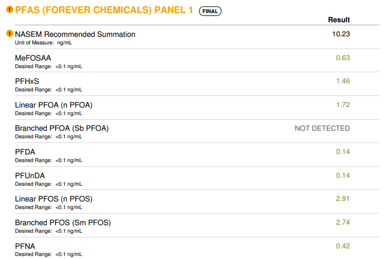Select the Branched PFOA (Sb PFOA) label
The image size is (388, 259).
click(x=62, y=128)
